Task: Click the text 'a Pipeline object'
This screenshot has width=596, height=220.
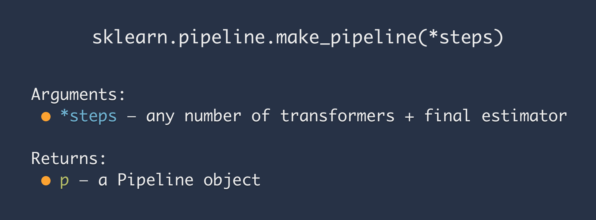Action: pyautogui.click(x=179, y=180)
